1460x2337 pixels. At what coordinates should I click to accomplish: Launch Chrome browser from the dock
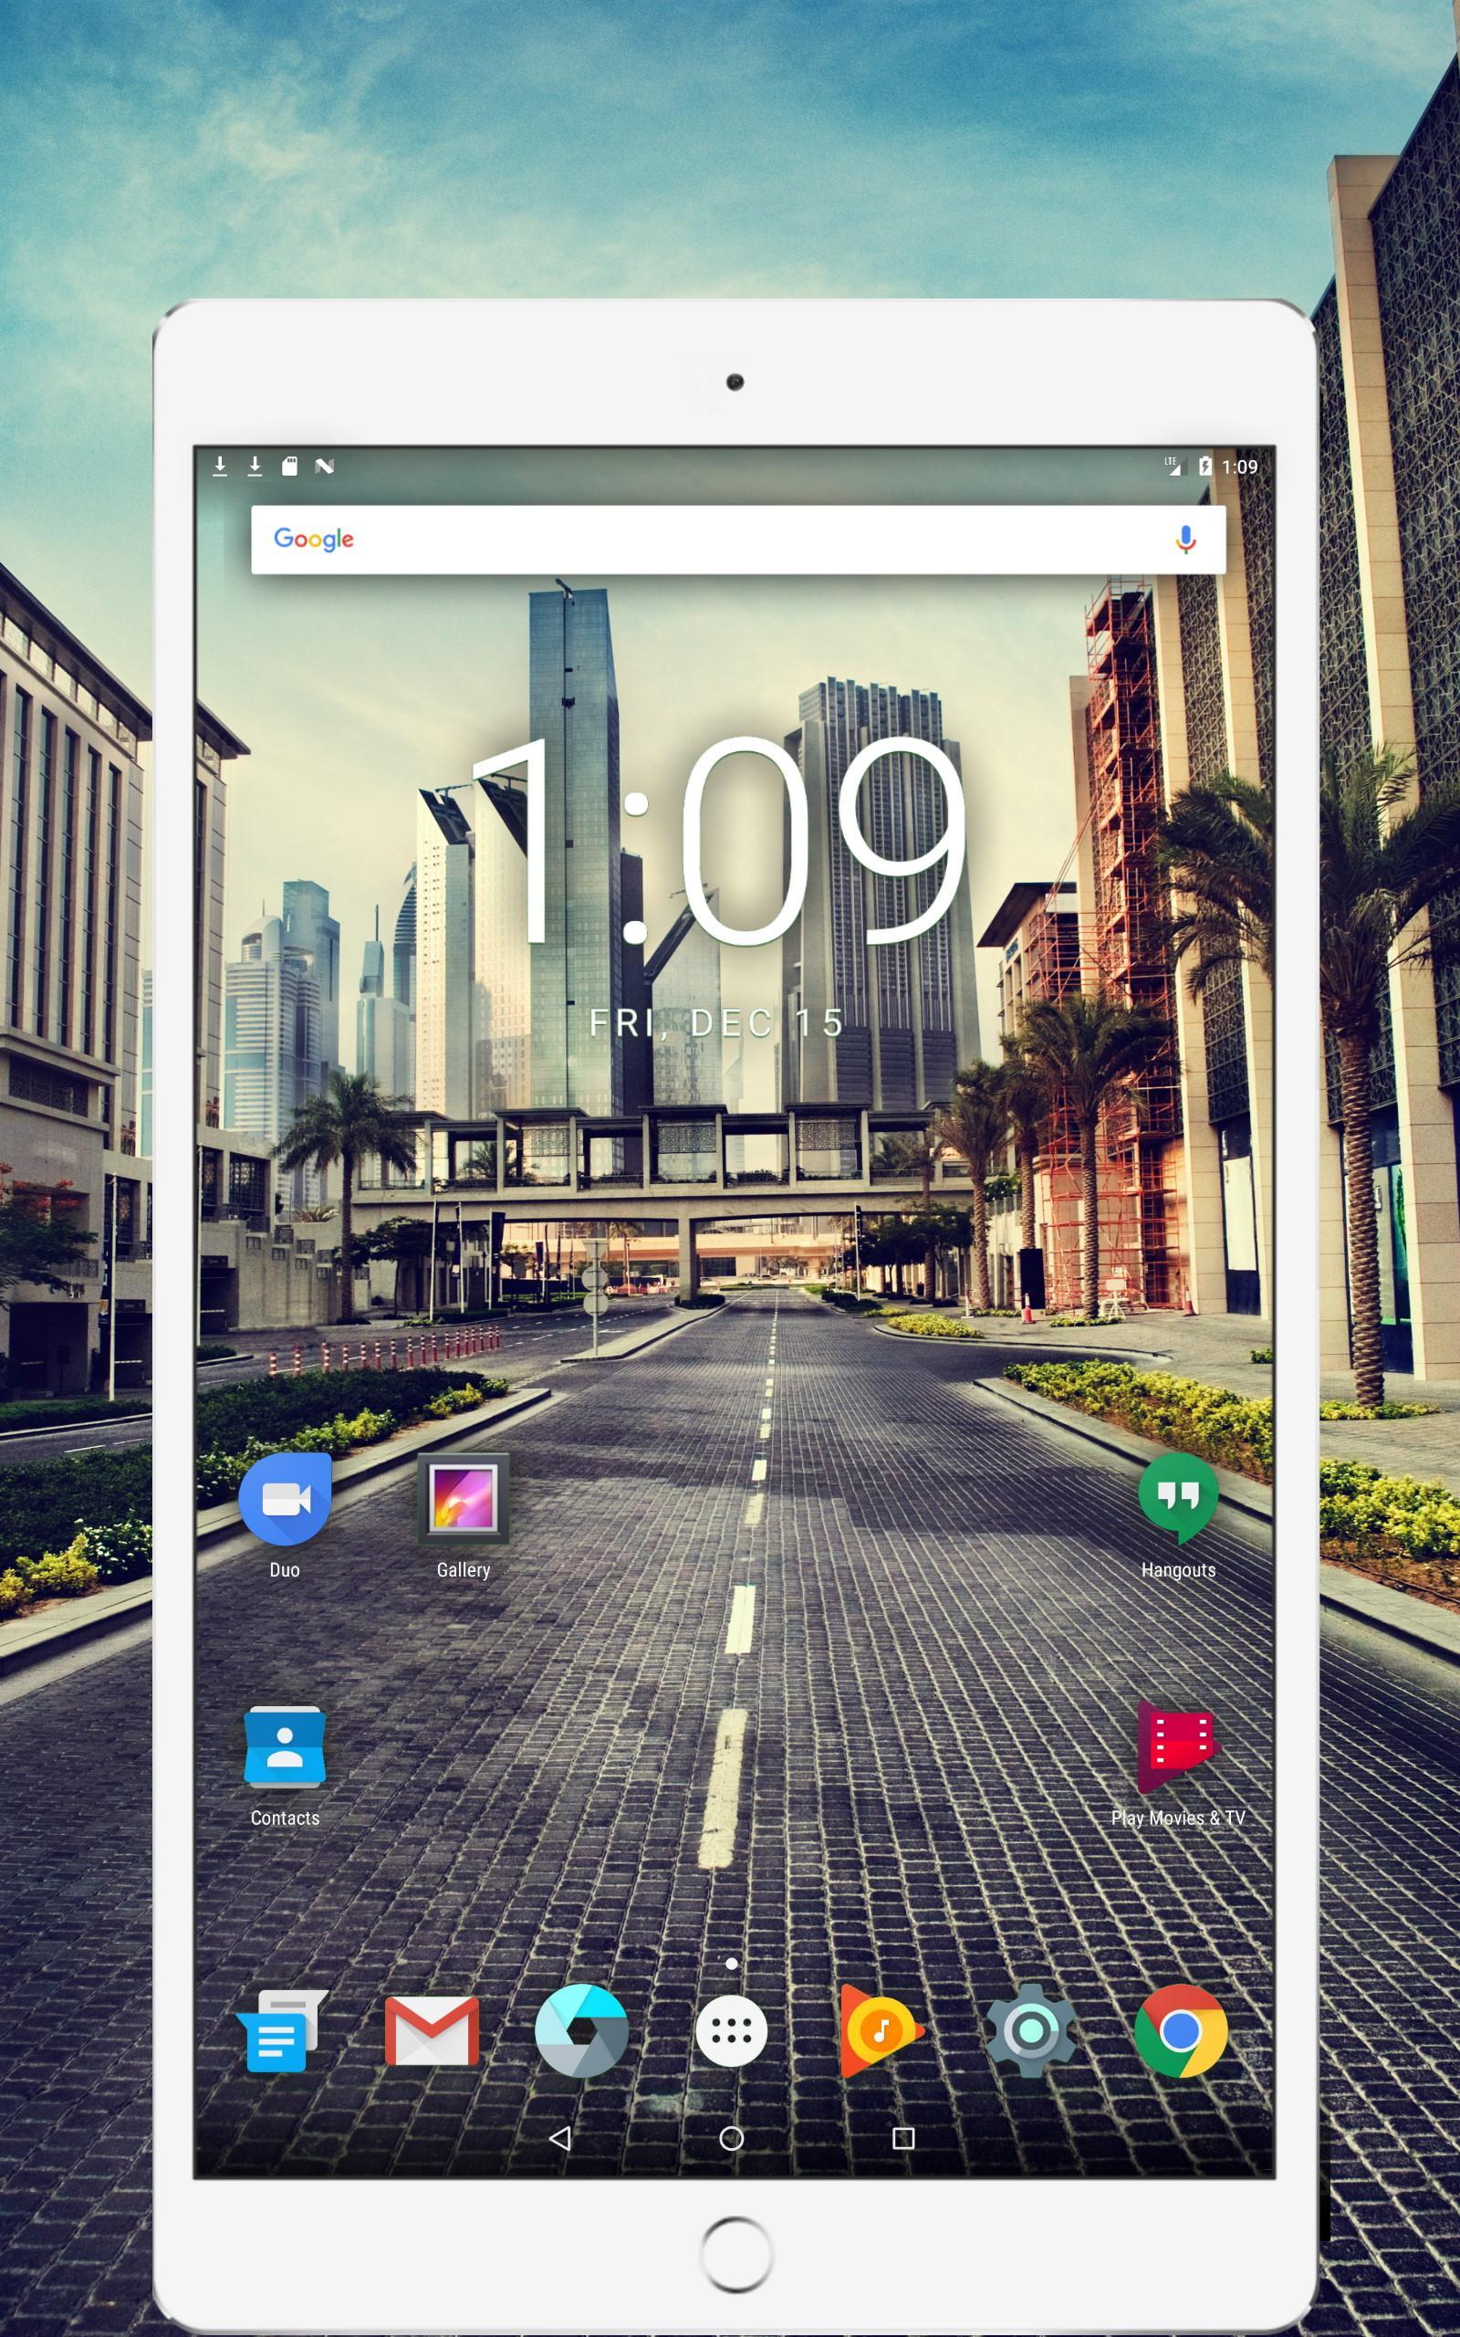[1180, 2031]
